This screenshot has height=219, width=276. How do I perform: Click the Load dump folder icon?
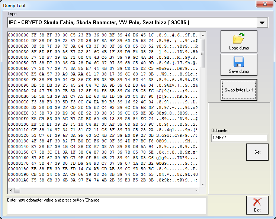pos(238,38)
